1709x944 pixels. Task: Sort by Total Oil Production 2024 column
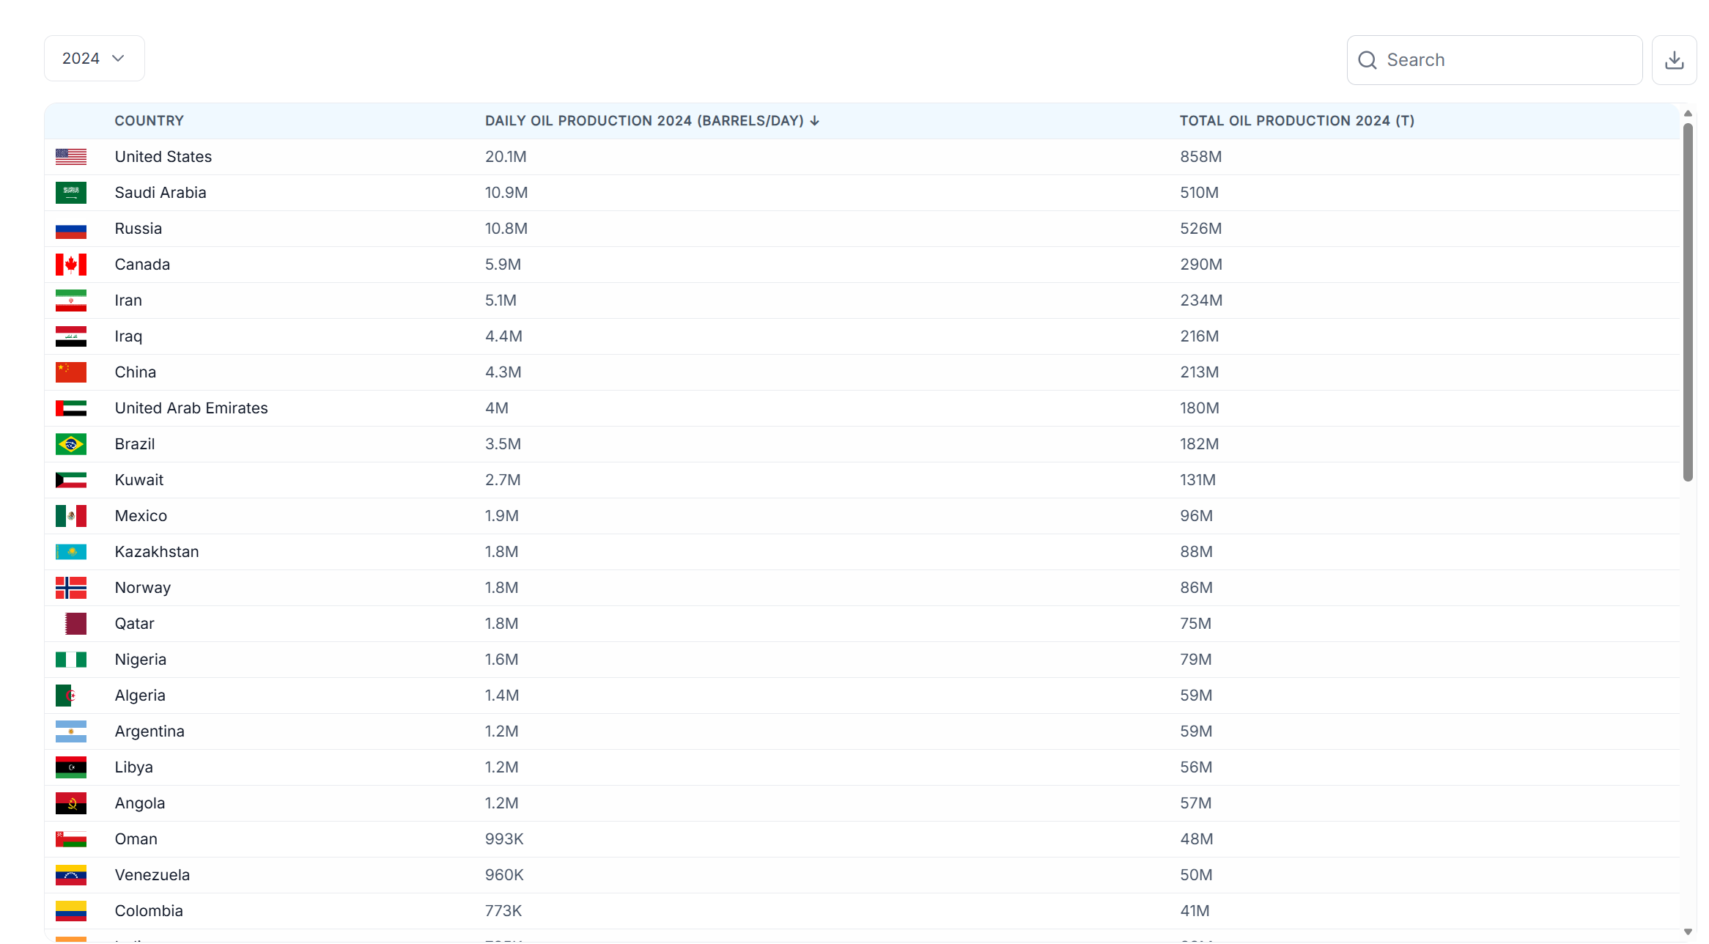click(x=1296, y=121)
